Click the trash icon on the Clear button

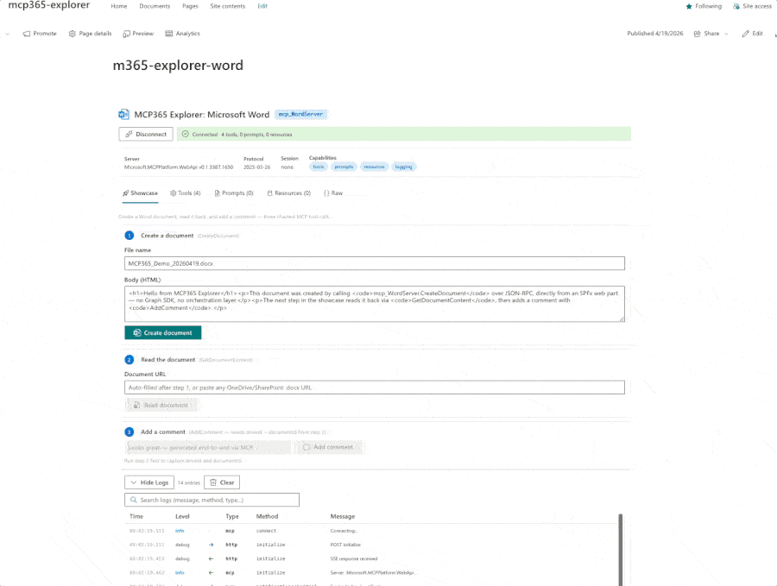[x=212, y=482]
